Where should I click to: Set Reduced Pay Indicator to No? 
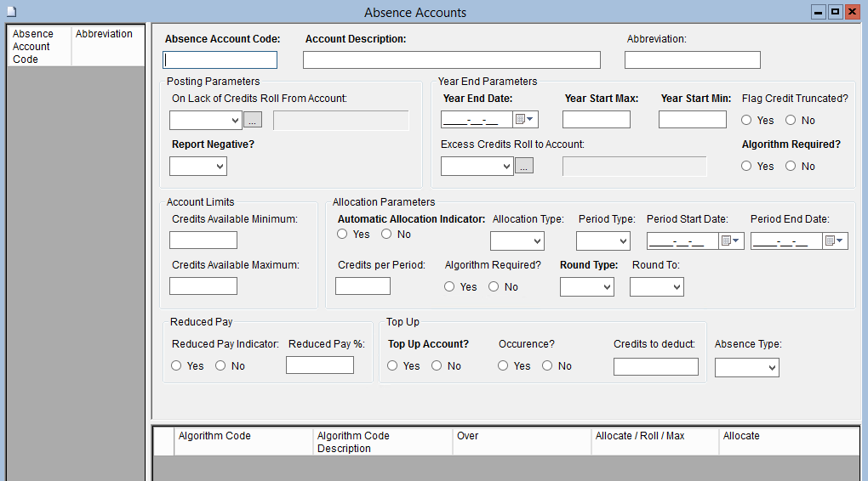click(x=220, y=366)
